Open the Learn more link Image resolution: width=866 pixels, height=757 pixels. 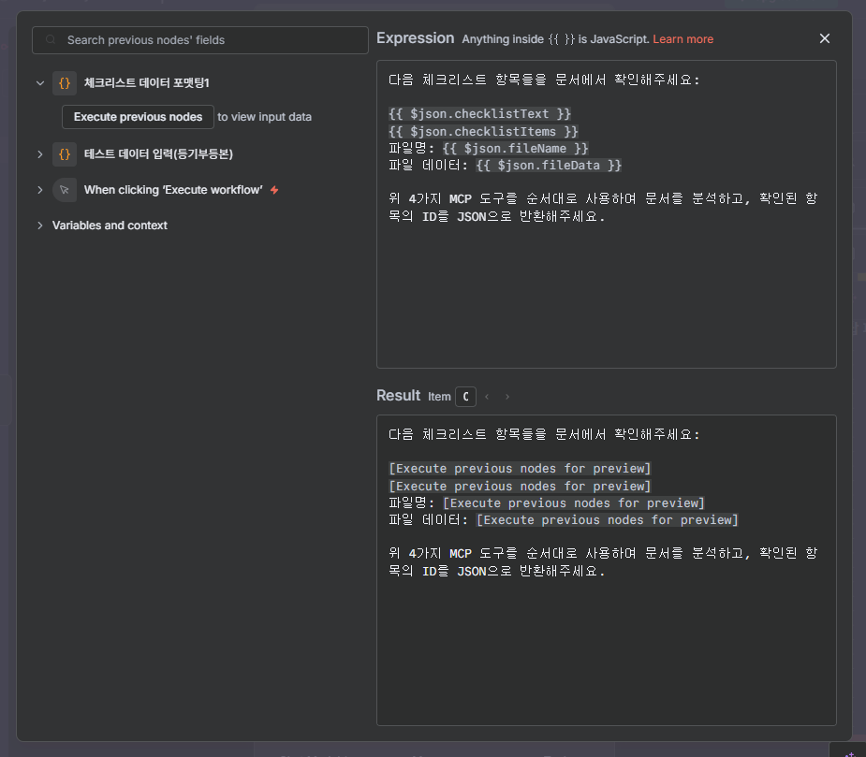(683, 39)
